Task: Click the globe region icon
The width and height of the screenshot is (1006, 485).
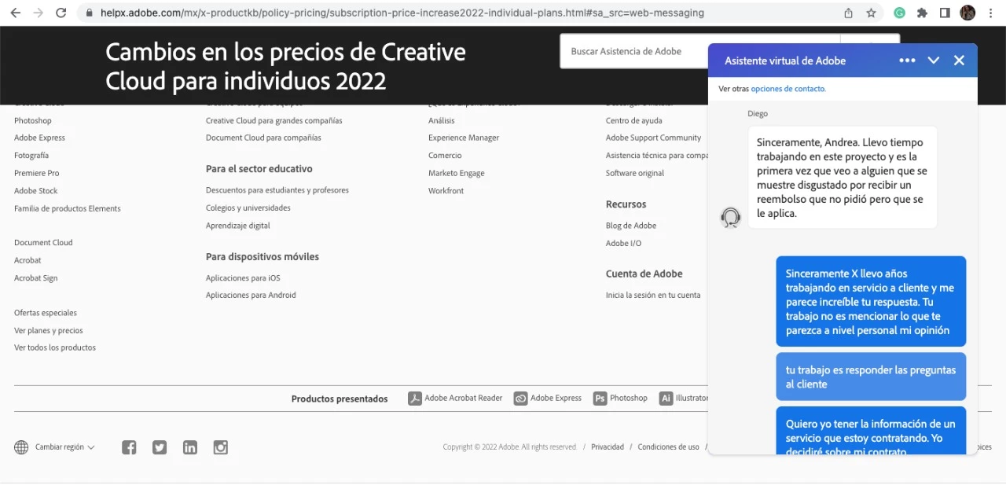Action: [x=21, y=447]
